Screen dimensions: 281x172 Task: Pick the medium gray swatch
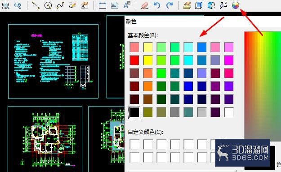pos(175,112)
